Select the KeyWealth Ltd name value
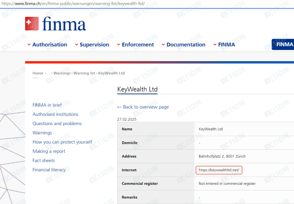 211,129
